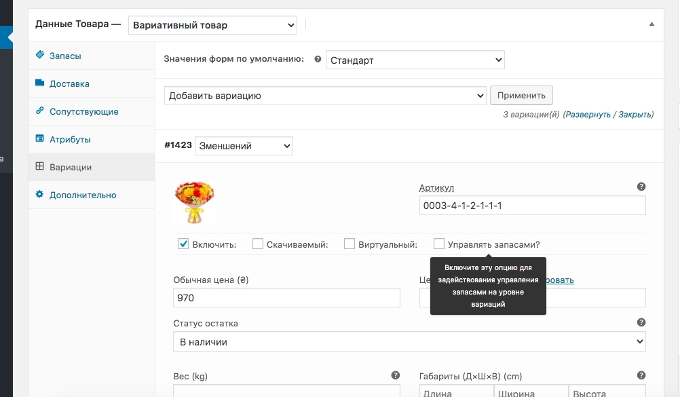Screen dimensions: 680x397
Task: Click the Развернуть link
Action: tap(588, 115)
